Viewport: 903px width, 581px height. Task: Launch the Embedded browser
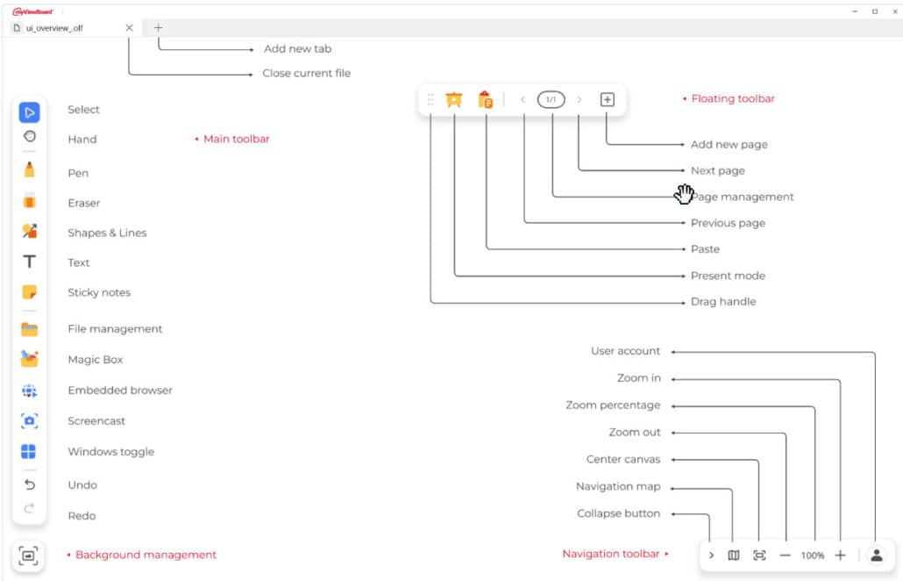pos(29,391)
